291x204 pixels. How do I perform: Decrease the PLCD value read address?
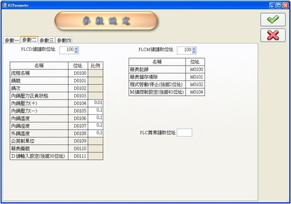[x=76, y=52]
